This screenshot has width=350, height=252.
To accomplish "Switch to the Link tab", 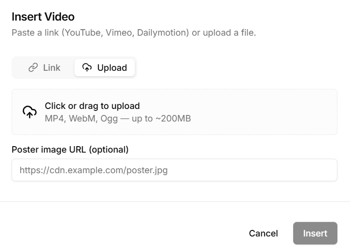I will pos(44,68).
